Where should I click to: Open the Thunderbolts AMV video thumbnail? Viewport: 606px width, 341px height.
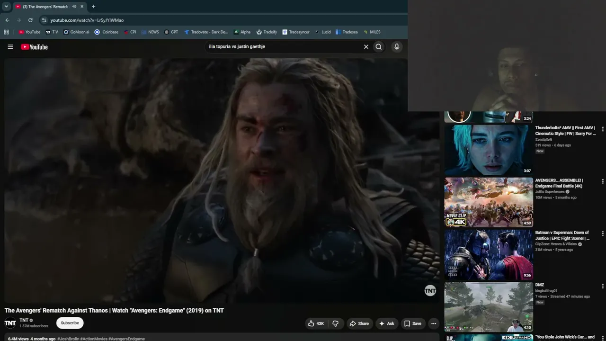coord(489,150)
